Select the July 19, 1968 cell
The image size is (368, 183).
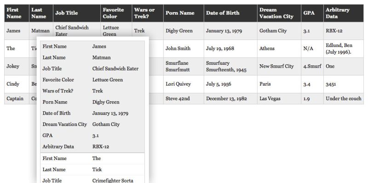click(230, 49)
